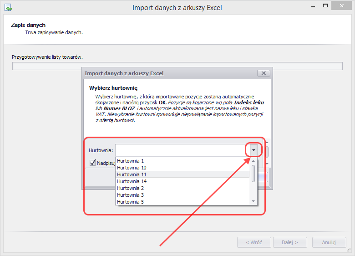The height and width of the screenshot is (256, 355).
Task: Pick the highlighted Hurtownia 11 entry
Action: click(x=132, y=174)
